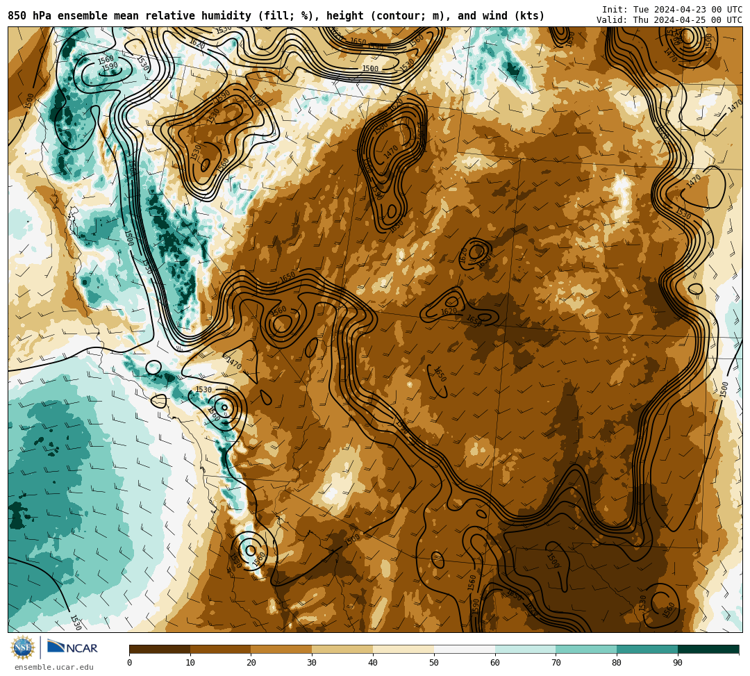Click the NSF logo icon

[23, 648]
